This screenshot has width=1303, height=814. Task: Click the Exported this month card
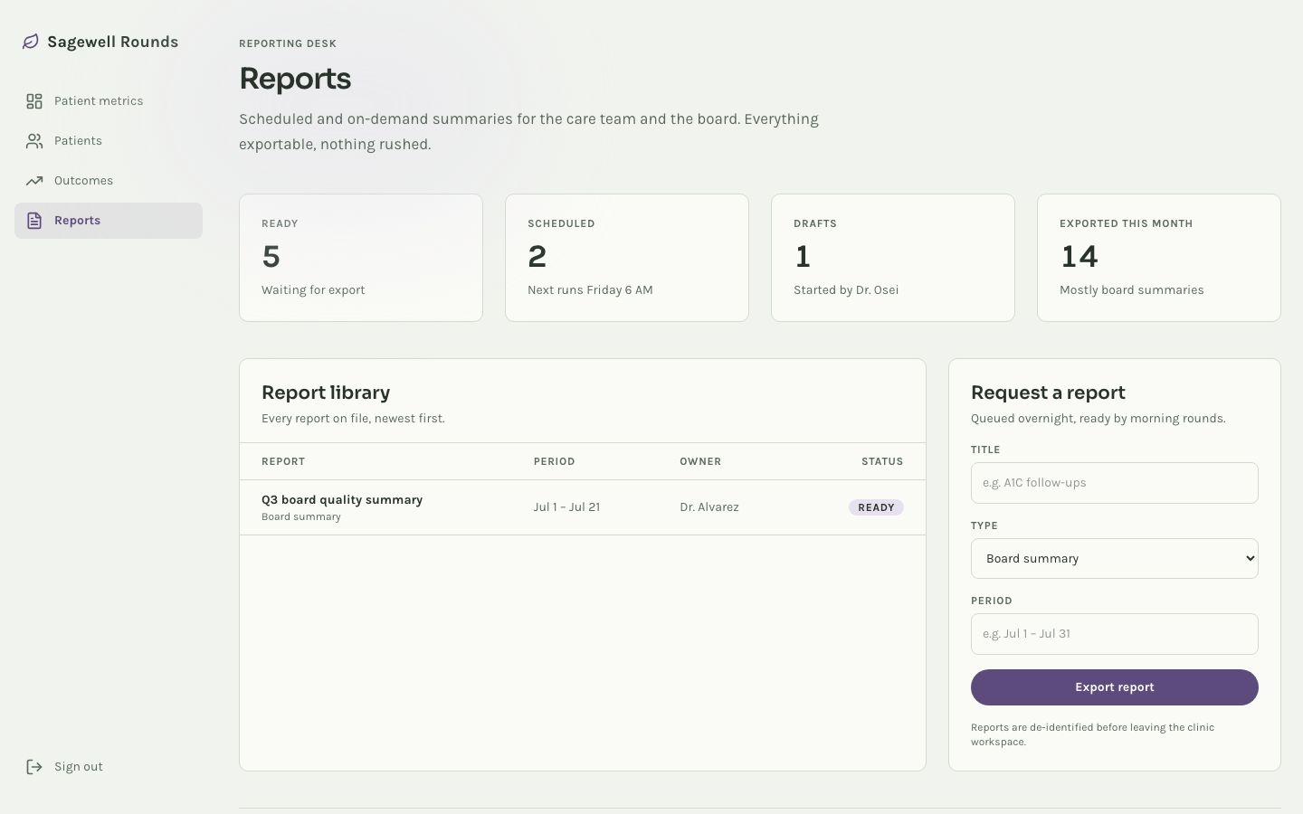click(1159, 258)
